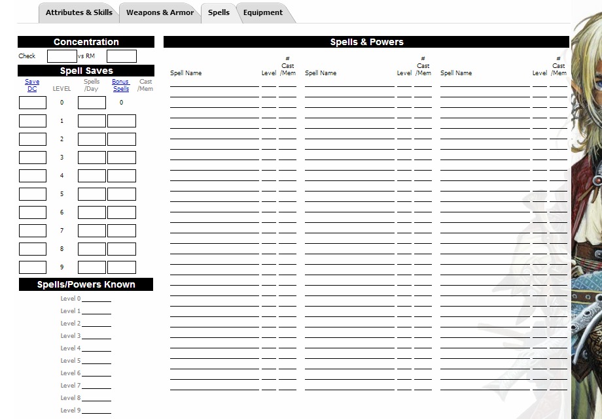
Task: Click the Save DC link
Action: [x=32, y=85]
